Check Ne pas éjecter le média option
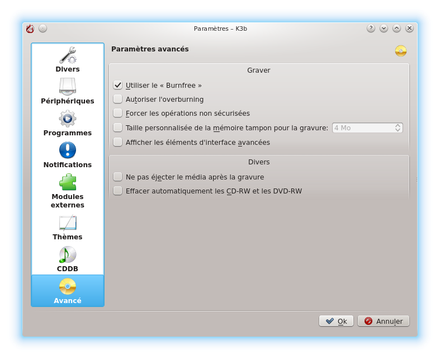 [117, 177]
